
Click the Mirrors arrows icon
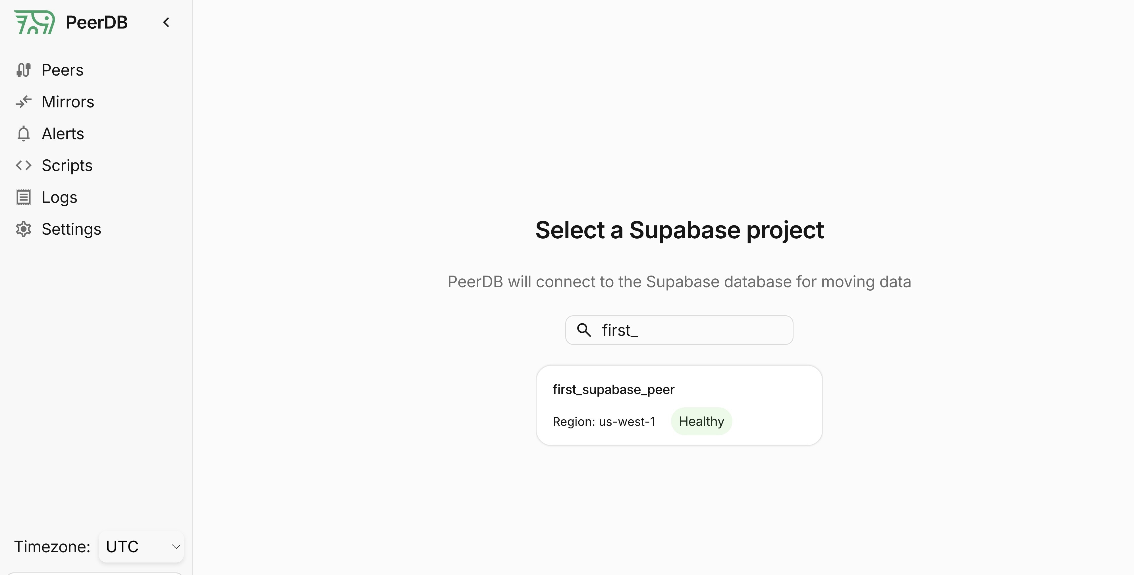23,102
